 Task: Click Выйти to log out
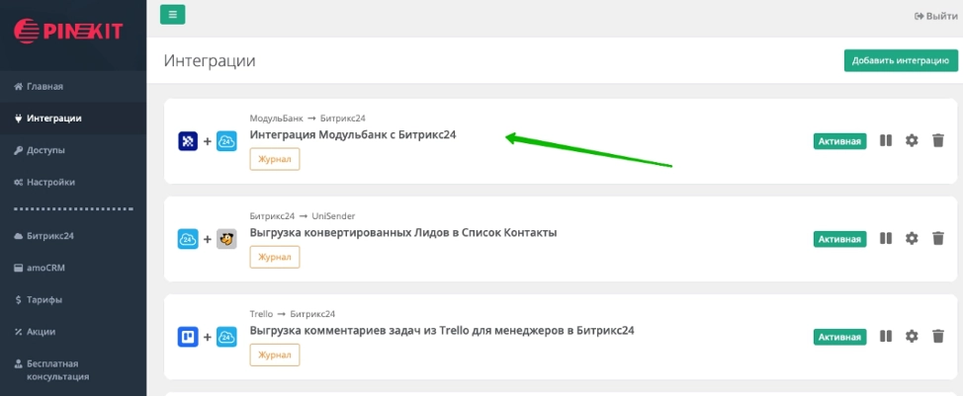936,16
